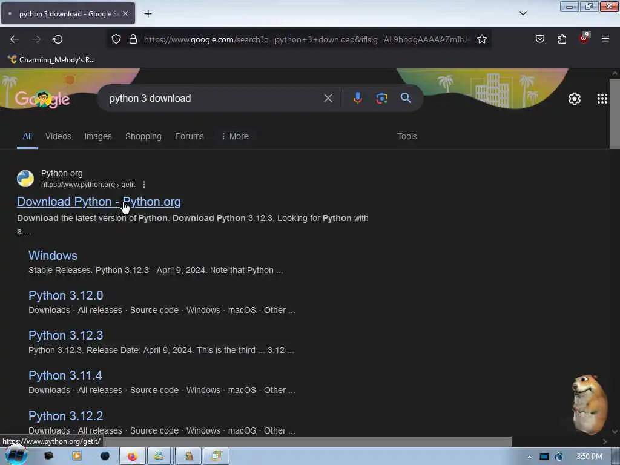Screen dimensions: 620x465
Task: Click the magnifier search button
Action: tap(406, 98)
